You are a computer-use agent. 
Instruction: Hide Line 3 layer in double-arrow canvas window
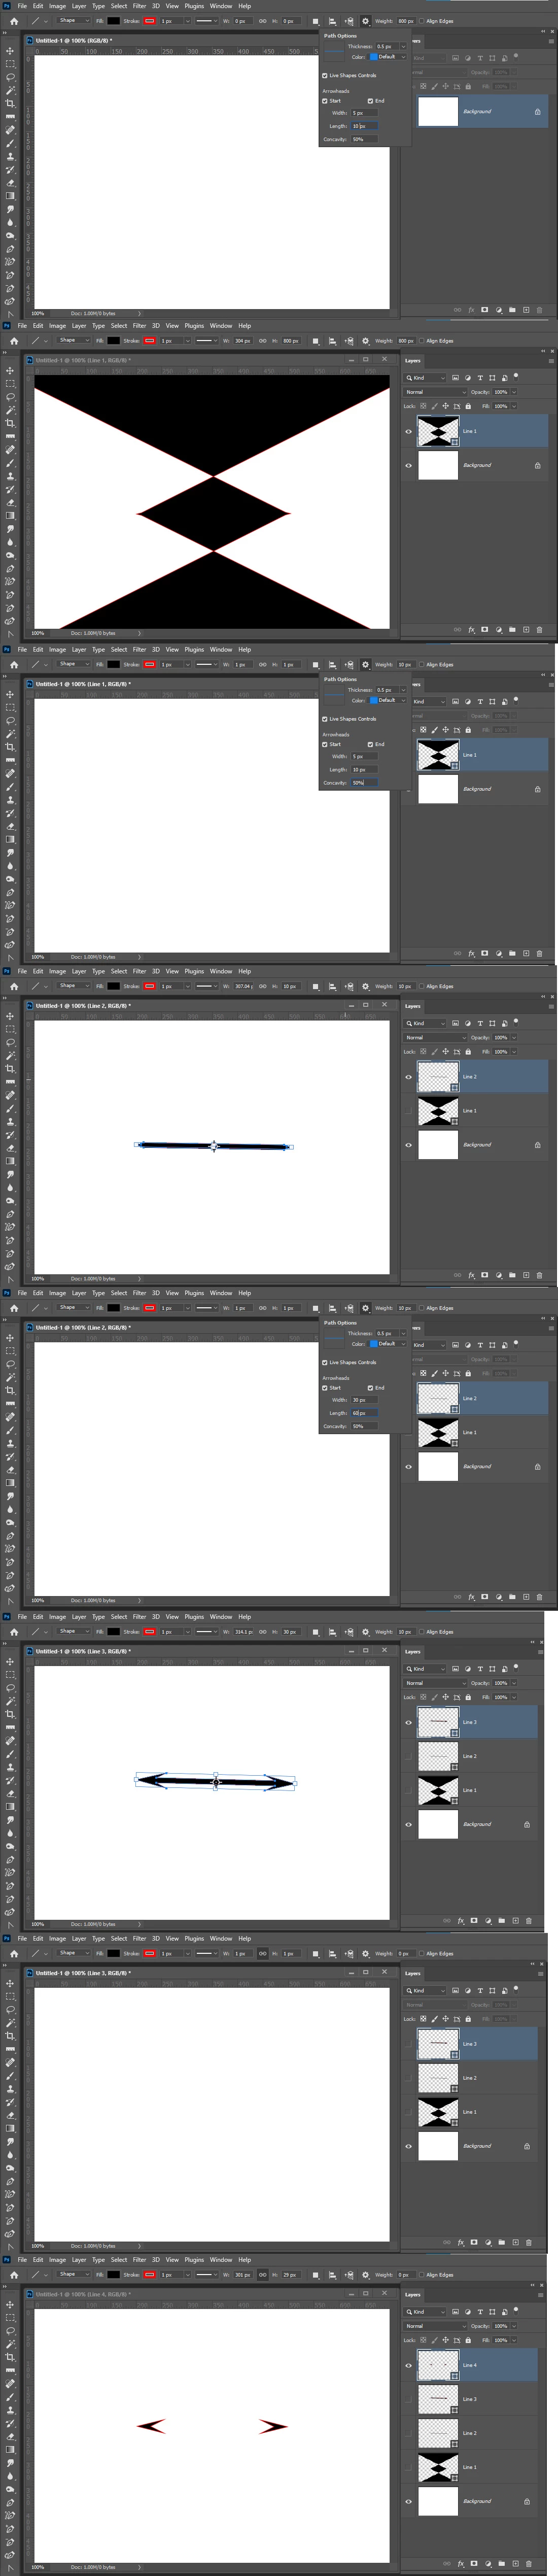click(408, 1722)
